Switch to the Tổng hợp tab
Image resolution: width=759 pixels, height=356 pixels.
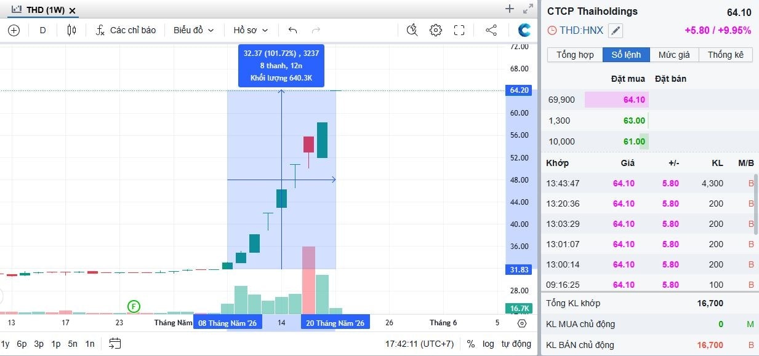click(575, 55)
